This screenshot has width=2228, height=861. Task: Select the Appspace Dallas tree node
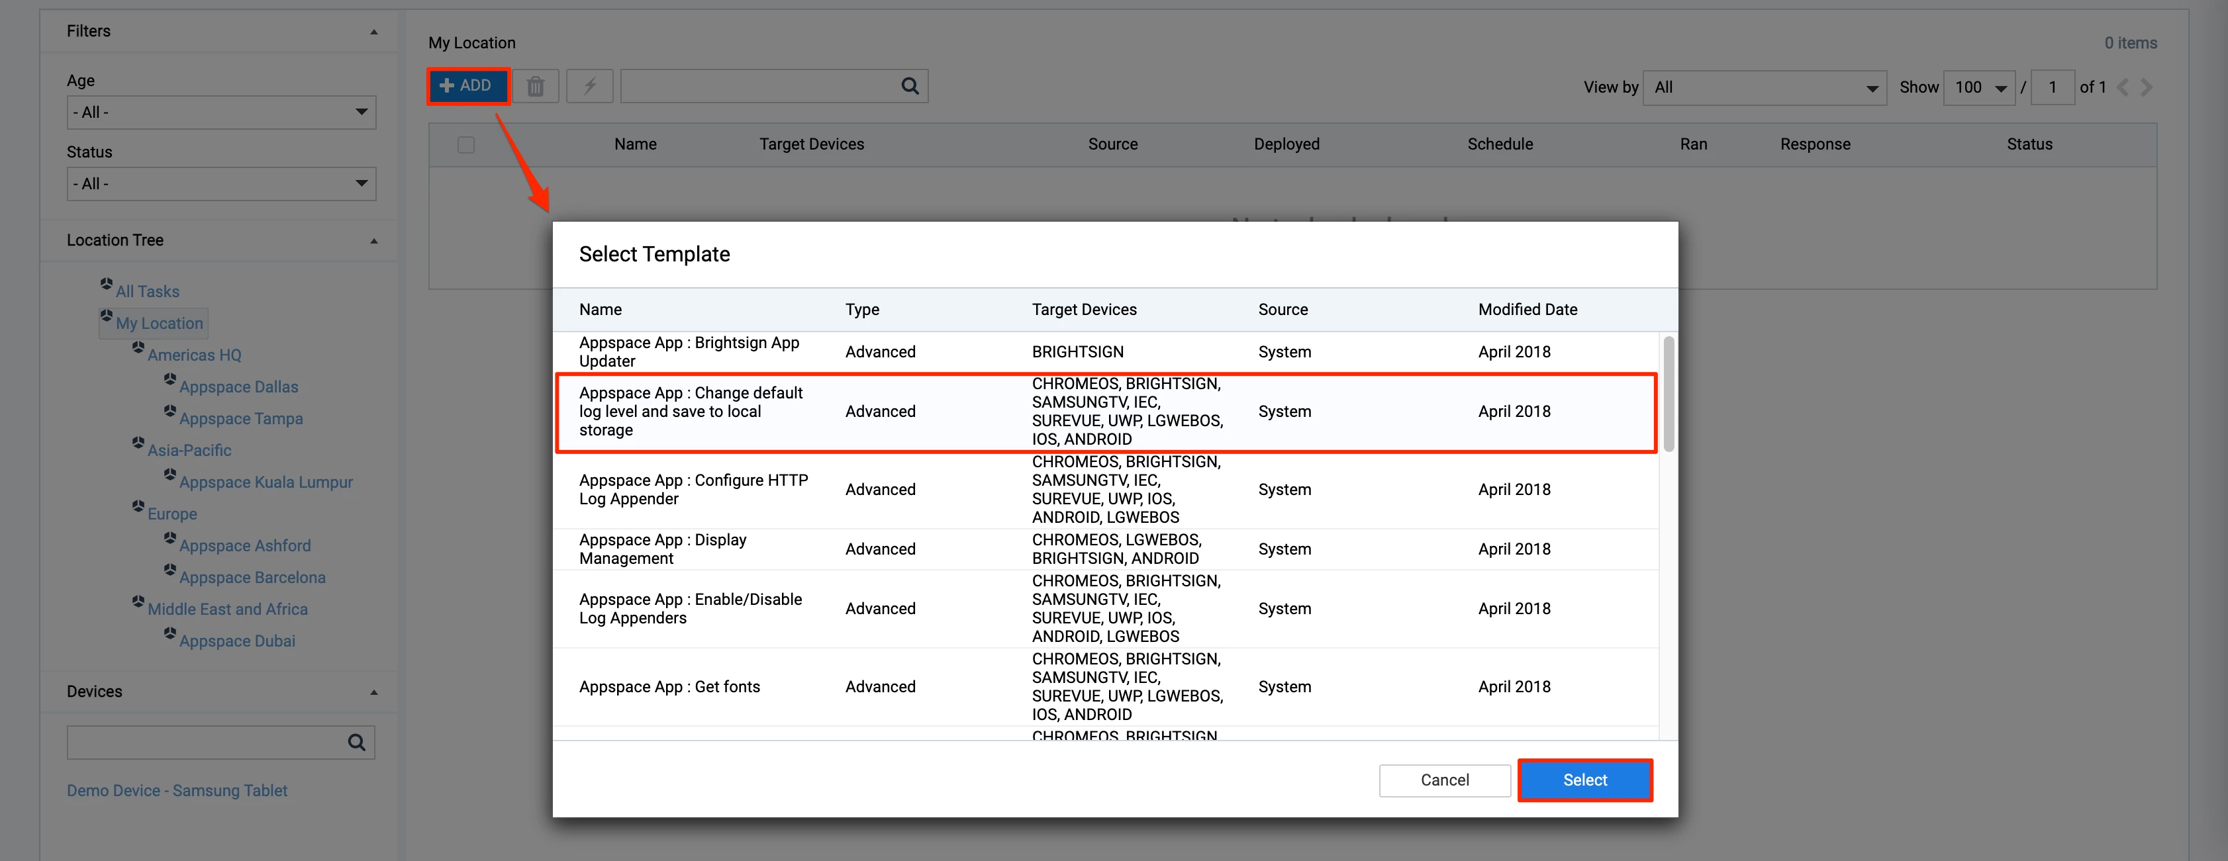click(x=238, y=387)
